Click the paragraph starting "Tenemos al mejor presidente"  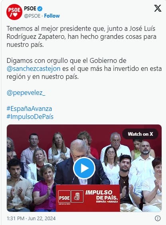point(81,36)
